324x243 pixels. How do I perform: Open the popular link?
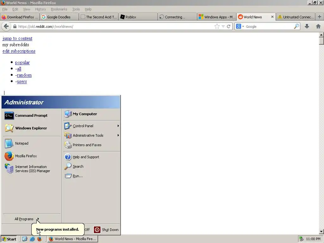[22, 62]
